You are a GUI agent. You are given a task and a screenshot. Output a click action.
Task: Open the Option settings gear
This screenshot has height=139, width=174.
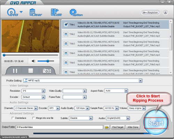click(76, 12)
